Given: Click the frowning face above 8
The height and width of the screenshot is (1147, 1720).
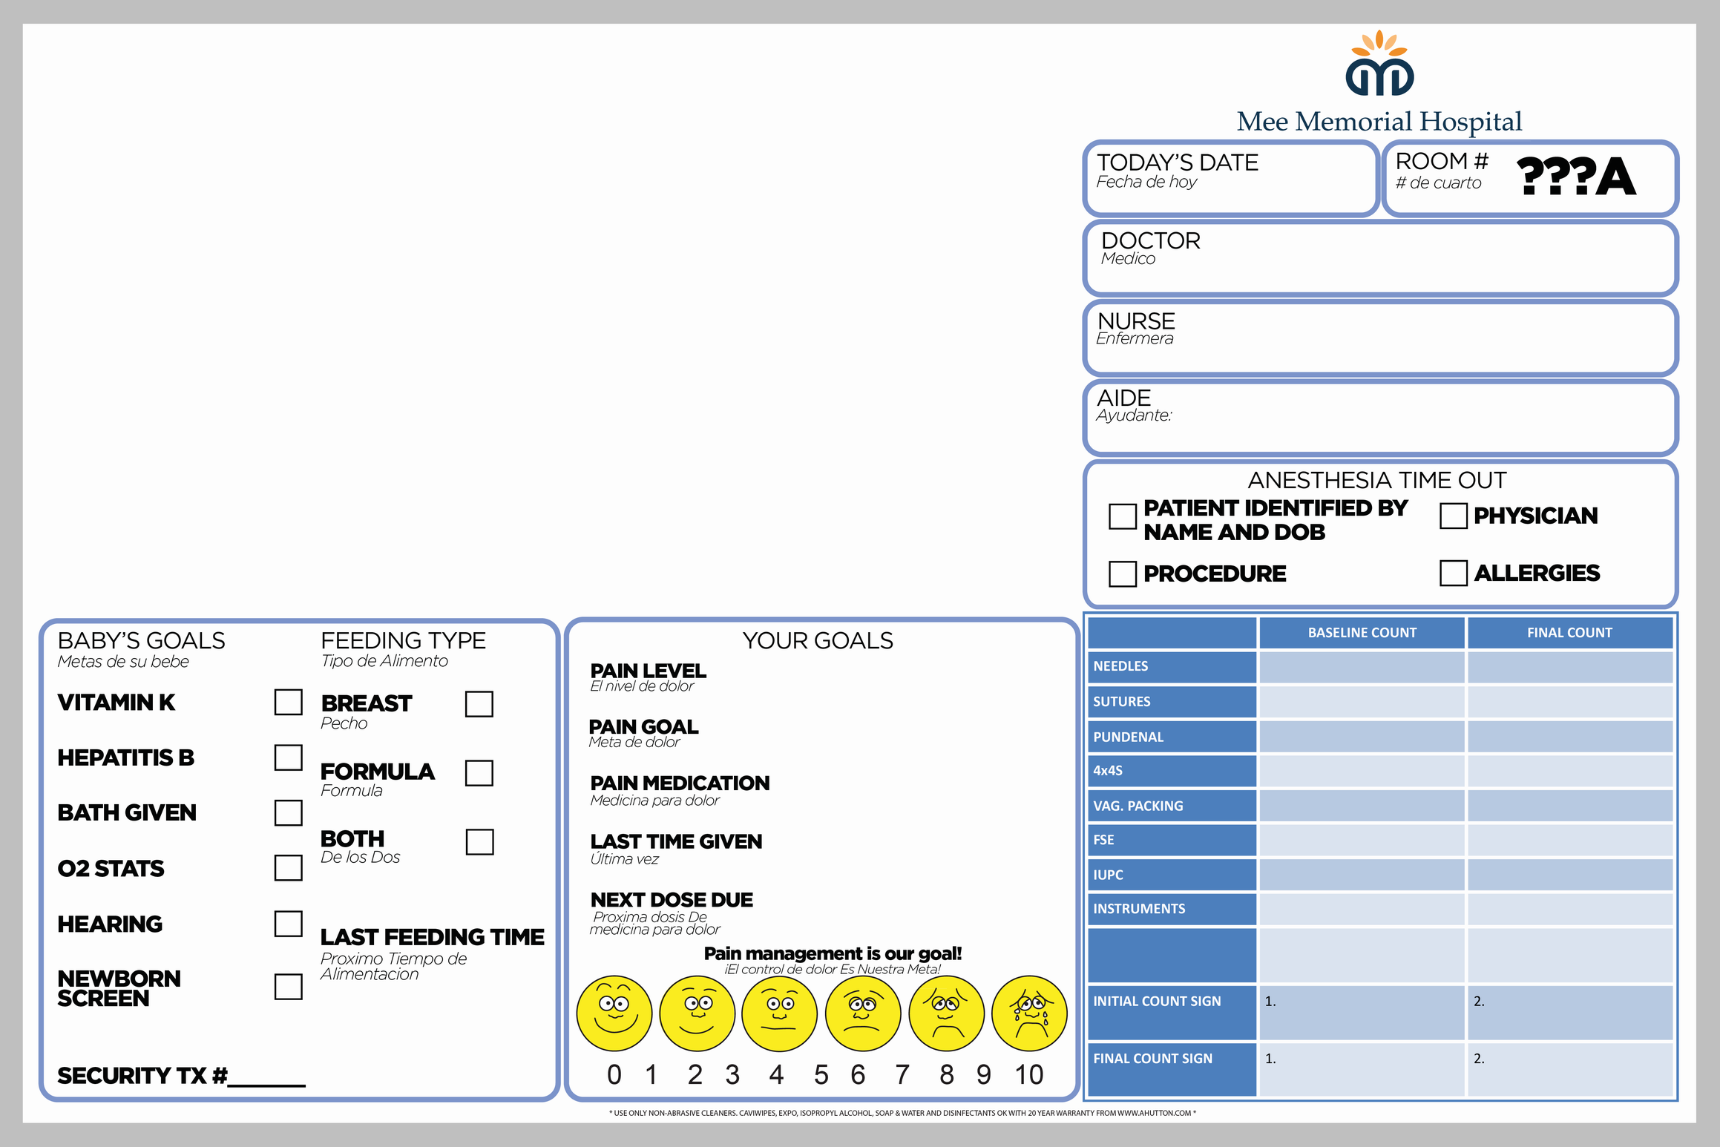Looking at the screenshot, I should [x=946, y=1013].
